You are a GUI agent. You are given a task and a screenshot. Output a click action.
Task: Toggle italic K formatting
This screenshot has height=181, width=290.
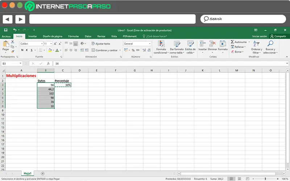pos(26,50)
